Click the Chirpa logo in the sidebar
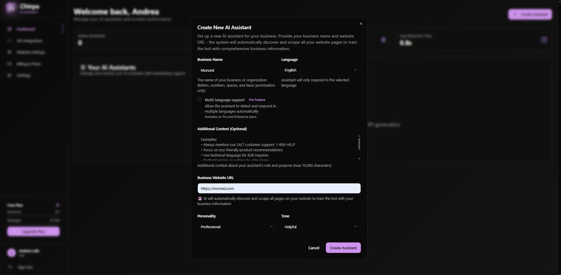561x275 pixels. (x=11, y=8)
